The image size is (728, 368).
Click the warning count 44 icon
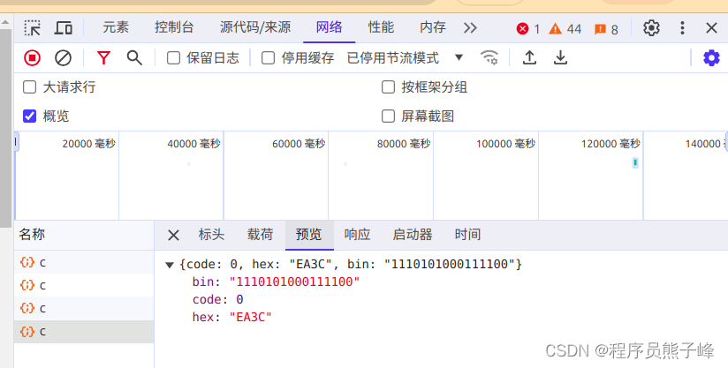(x=556, y=29)
